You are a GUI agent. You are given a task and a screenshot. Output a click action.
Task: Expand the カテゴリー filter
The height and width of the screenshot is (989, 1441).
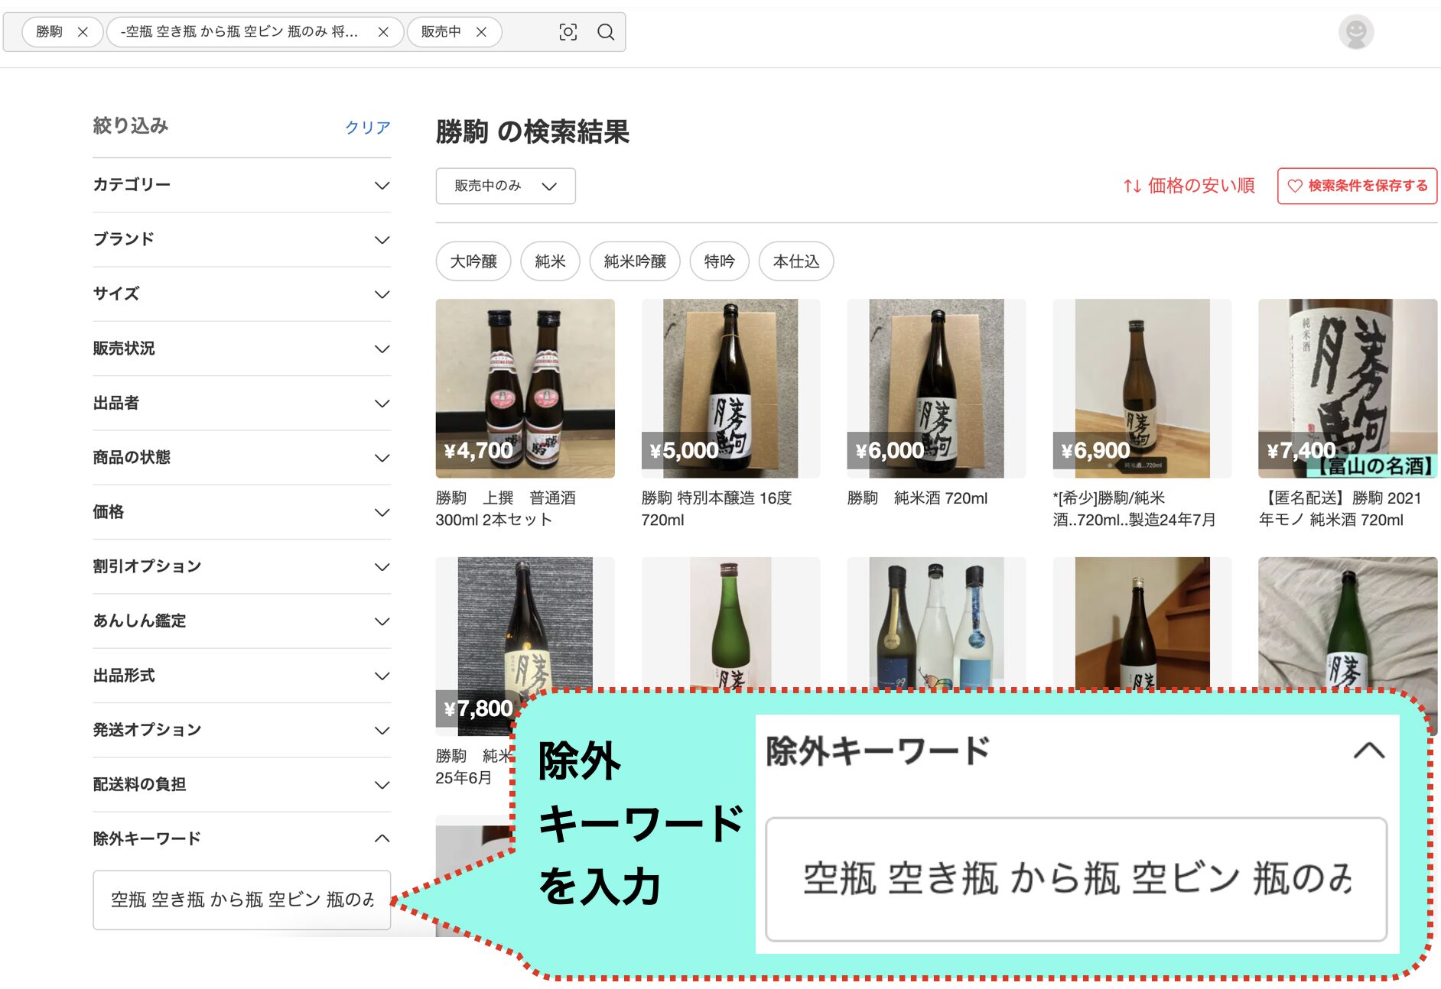(x=242, y=185)
